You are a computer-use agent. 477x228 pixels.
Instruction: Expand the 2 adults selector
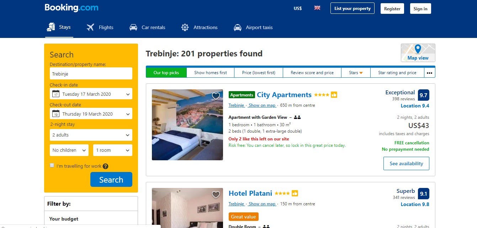(x=91, y=135)
